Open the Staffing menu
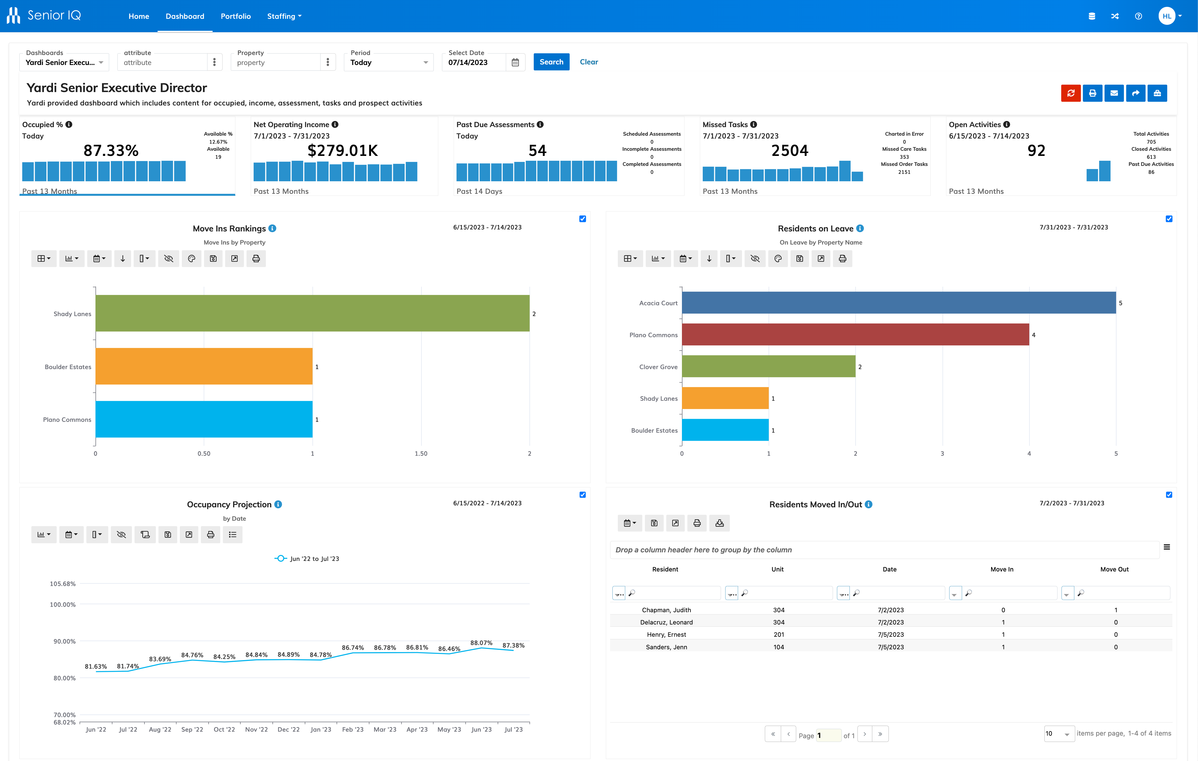Screen dimensions: 1198x761 pyautogui.click(x=284, y=16)
